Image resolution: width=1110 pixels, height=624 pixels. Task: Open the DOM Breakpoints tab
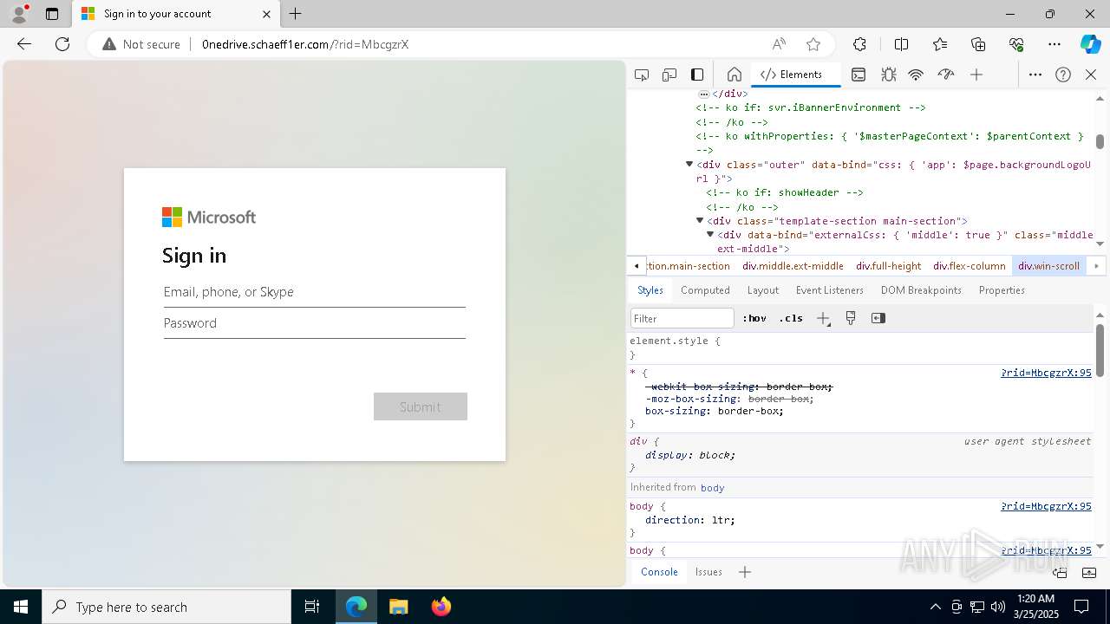pyautogui.click(x=921, y=290)
